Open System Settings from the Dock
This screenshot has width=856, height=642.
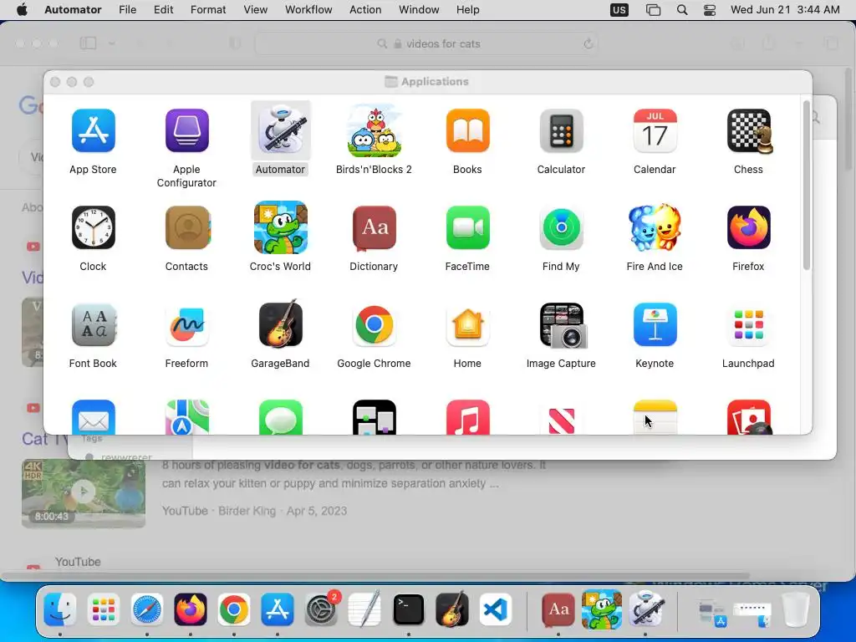(x=322, y=609)
